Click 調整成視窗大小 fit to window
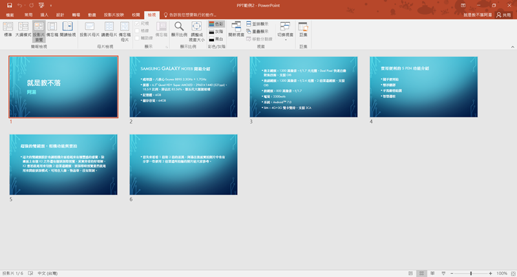The height and width of the screenshot is (277, 517). tap(196, 29)
